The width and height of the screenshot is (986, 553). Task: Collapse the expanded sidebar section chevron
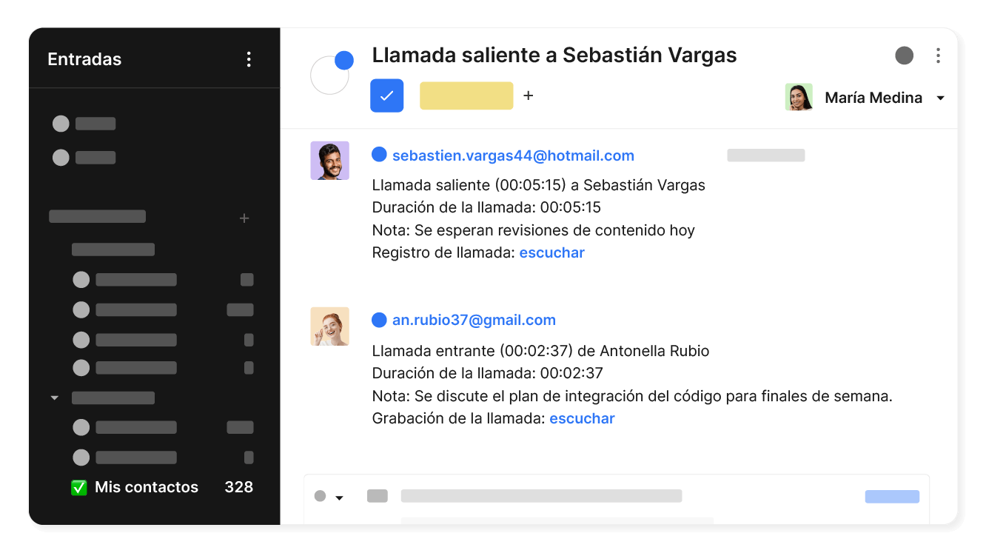point(54,398)
